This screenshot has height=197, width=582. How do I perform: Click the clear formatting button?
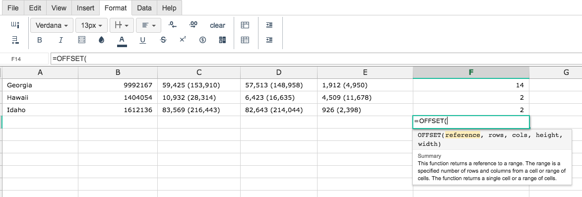[217, 26]
